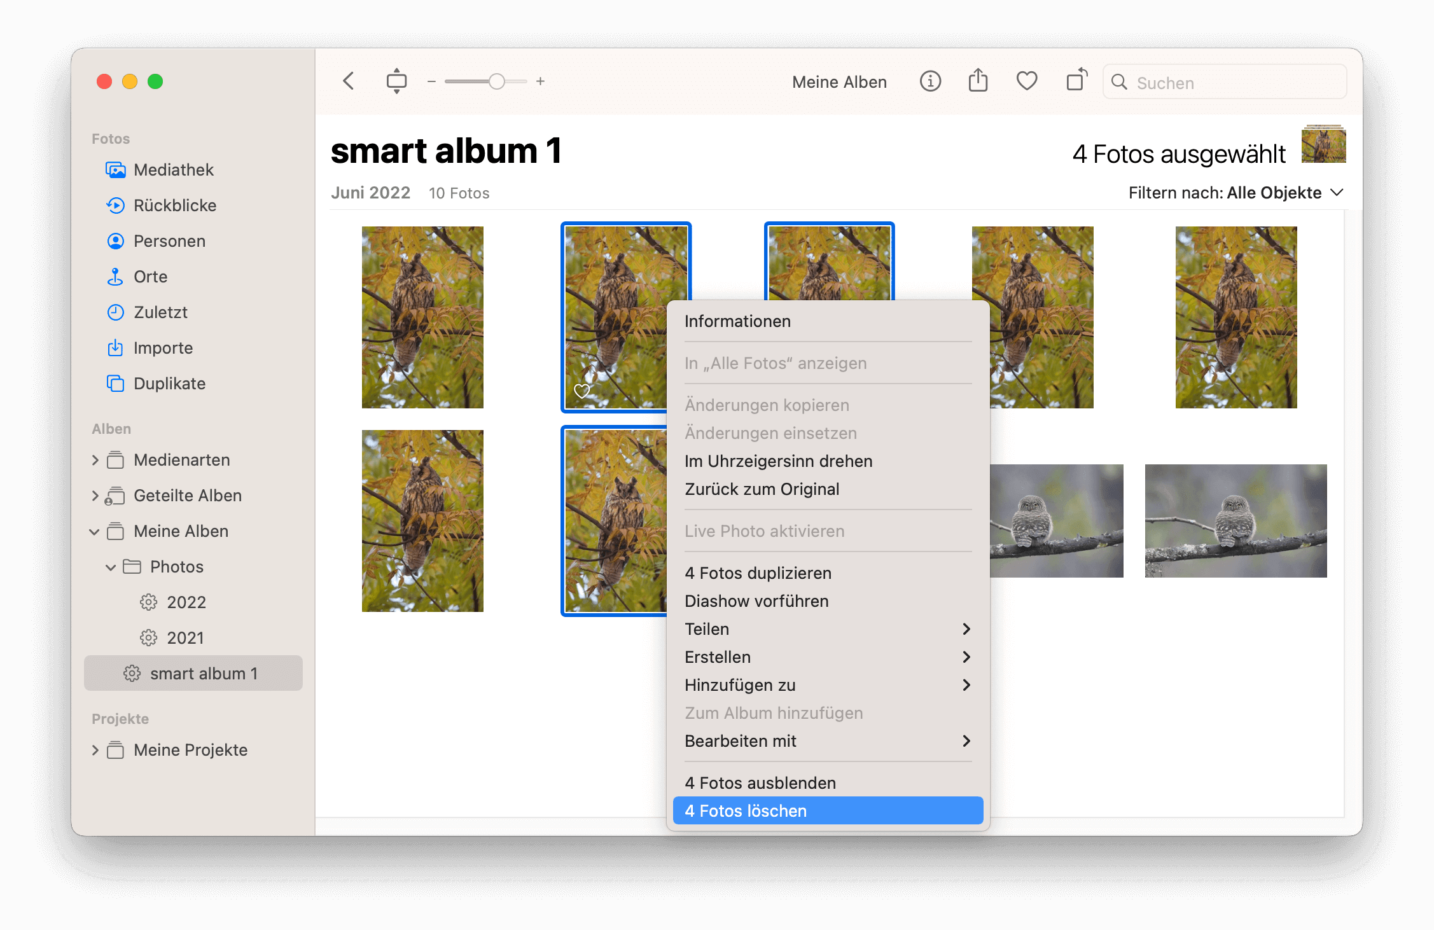
Task: Click the Duplikate sidebar icon
Action: click(115, 384)
